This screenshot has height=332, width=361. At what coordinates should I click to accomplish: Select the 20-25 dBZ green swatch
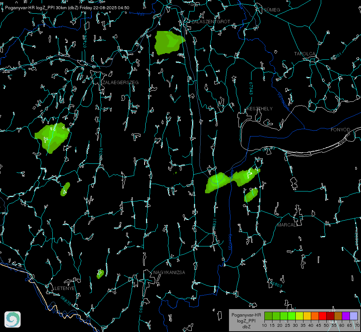(284, 316)
